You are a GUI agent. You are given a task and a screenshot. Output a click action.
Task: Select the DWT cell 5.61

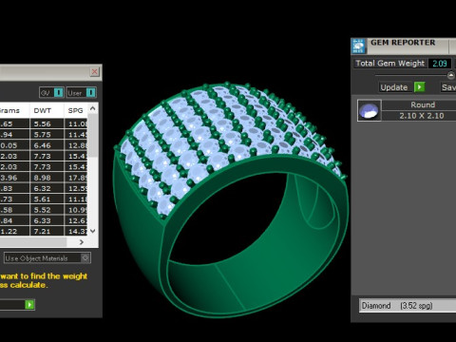coord(47,199)
